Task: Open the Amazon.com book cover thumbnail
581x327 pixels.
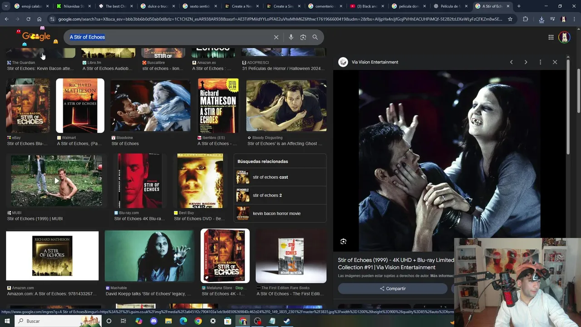Action: (52, 256)
